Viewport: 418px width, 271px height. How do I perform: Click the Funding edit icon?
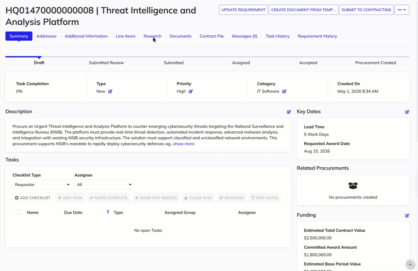tap(407, 216)
